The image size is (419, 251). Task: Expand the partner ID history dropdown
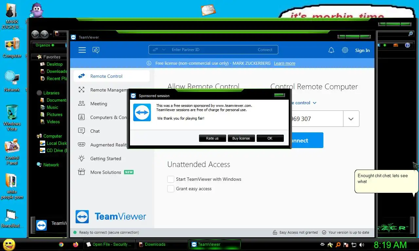pos(351,119)
